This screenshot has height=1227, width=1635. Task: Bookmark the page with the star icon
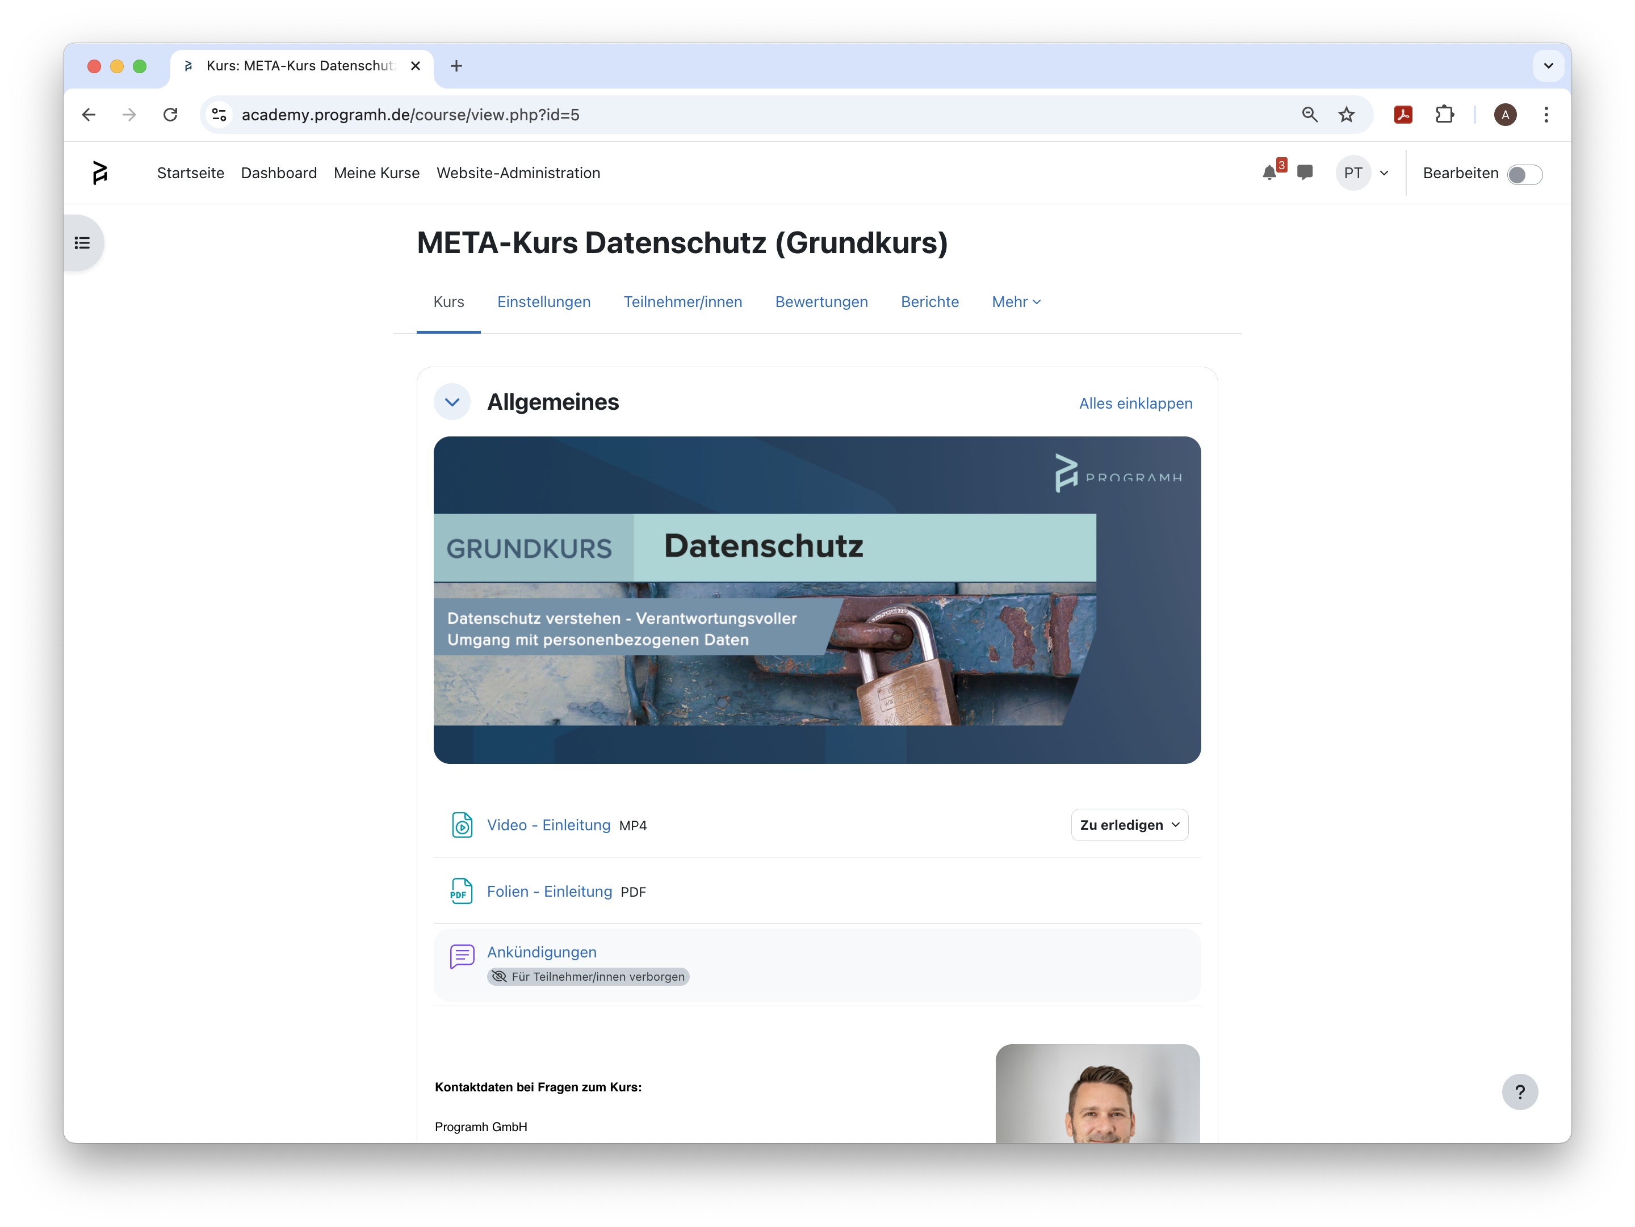tap(1346, 115)
